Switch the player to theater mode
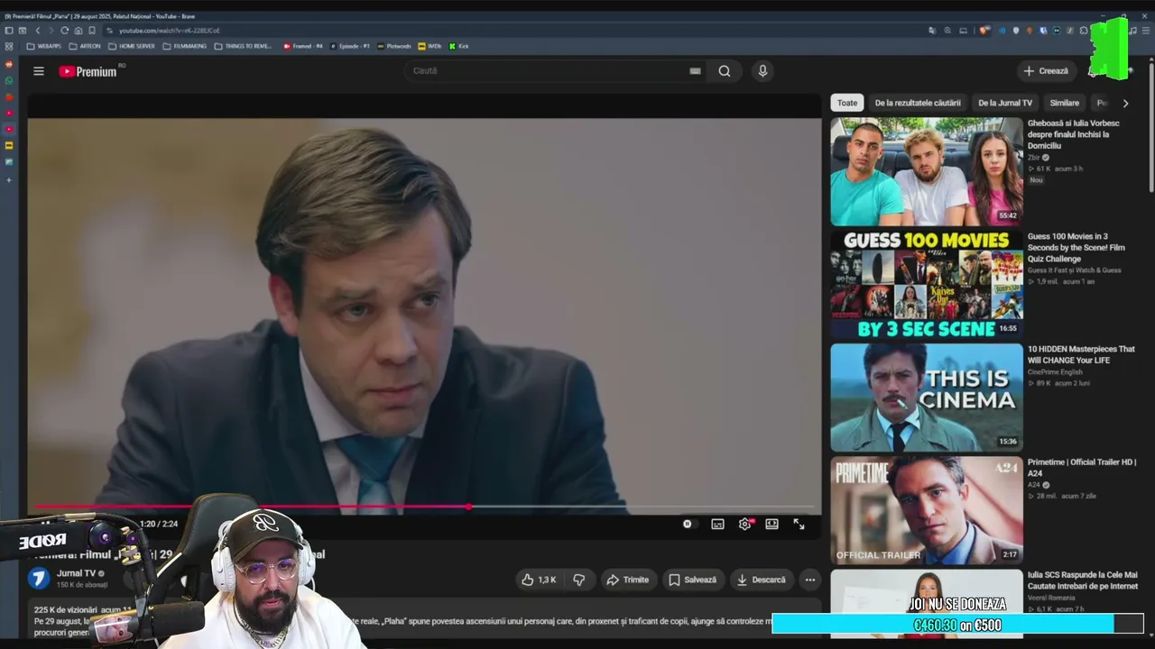Screen dimensions: 1155x649 (x=772, y=524)
